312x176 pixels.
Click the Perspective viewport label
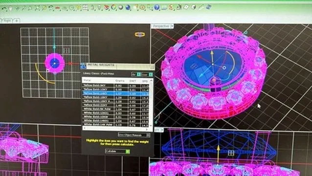tap(161, 26)
